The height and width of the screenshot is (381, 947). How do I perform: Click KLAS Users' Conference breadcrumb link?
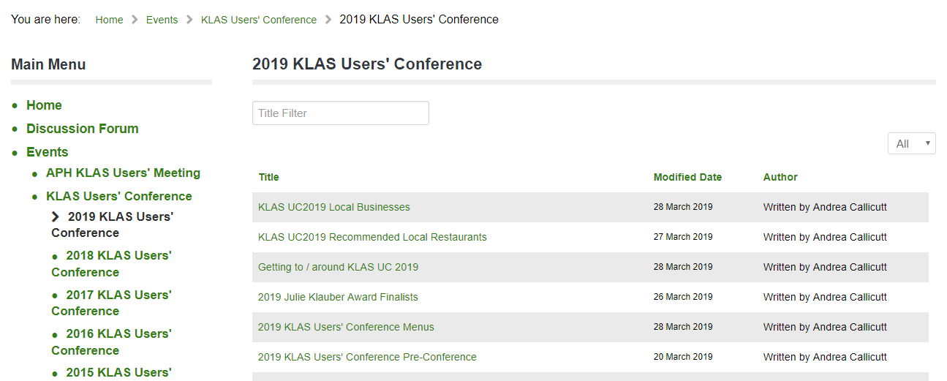click(x=258, y=20)
